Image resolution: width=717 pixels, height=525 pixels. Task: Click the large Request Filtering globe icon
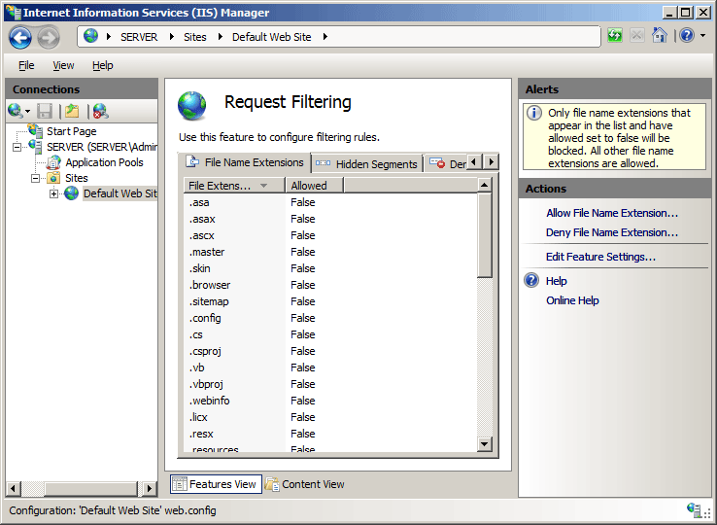tap(192, 106)
